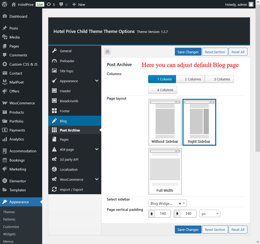Image resolution: width=260 pixels, height=244 pixels.
Task: Open the px unit dropdown
Action: click(210, 214)
